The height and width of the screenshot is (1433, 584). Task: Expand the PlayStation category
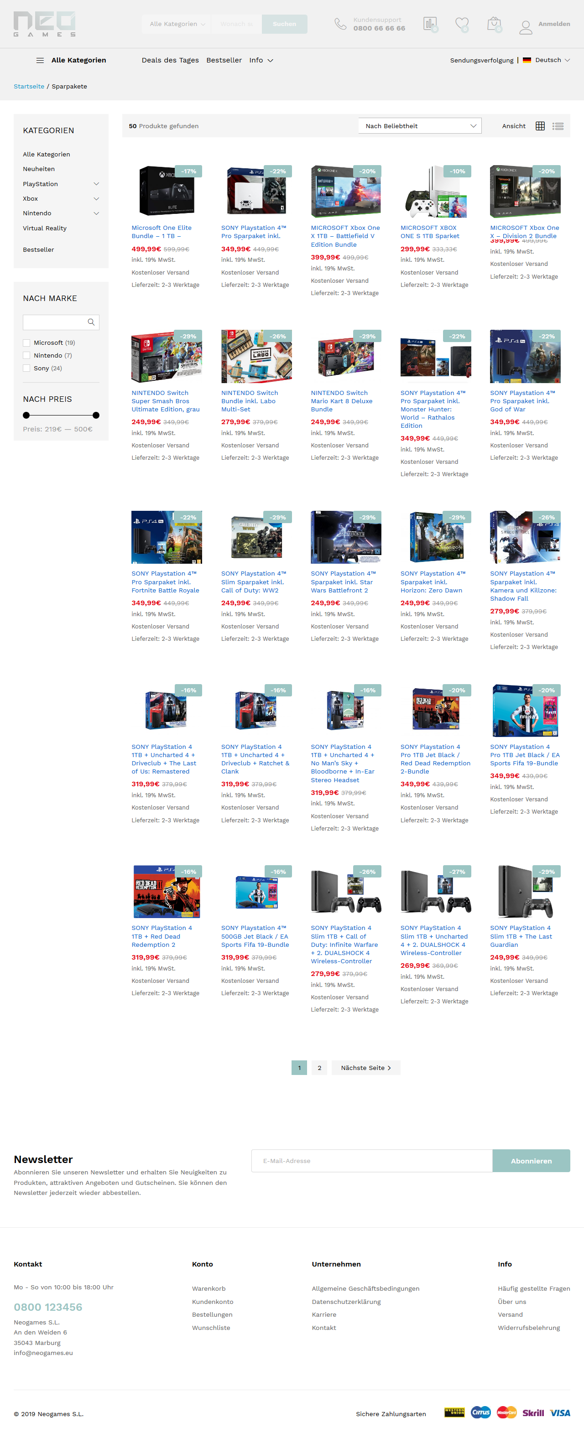pos(96,184)
